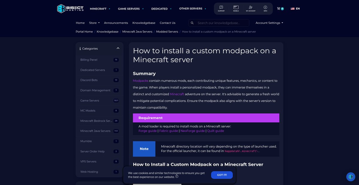Dismiss cookies with GOT IT! button
359x185 pixels.
click(x=222, y=175)
